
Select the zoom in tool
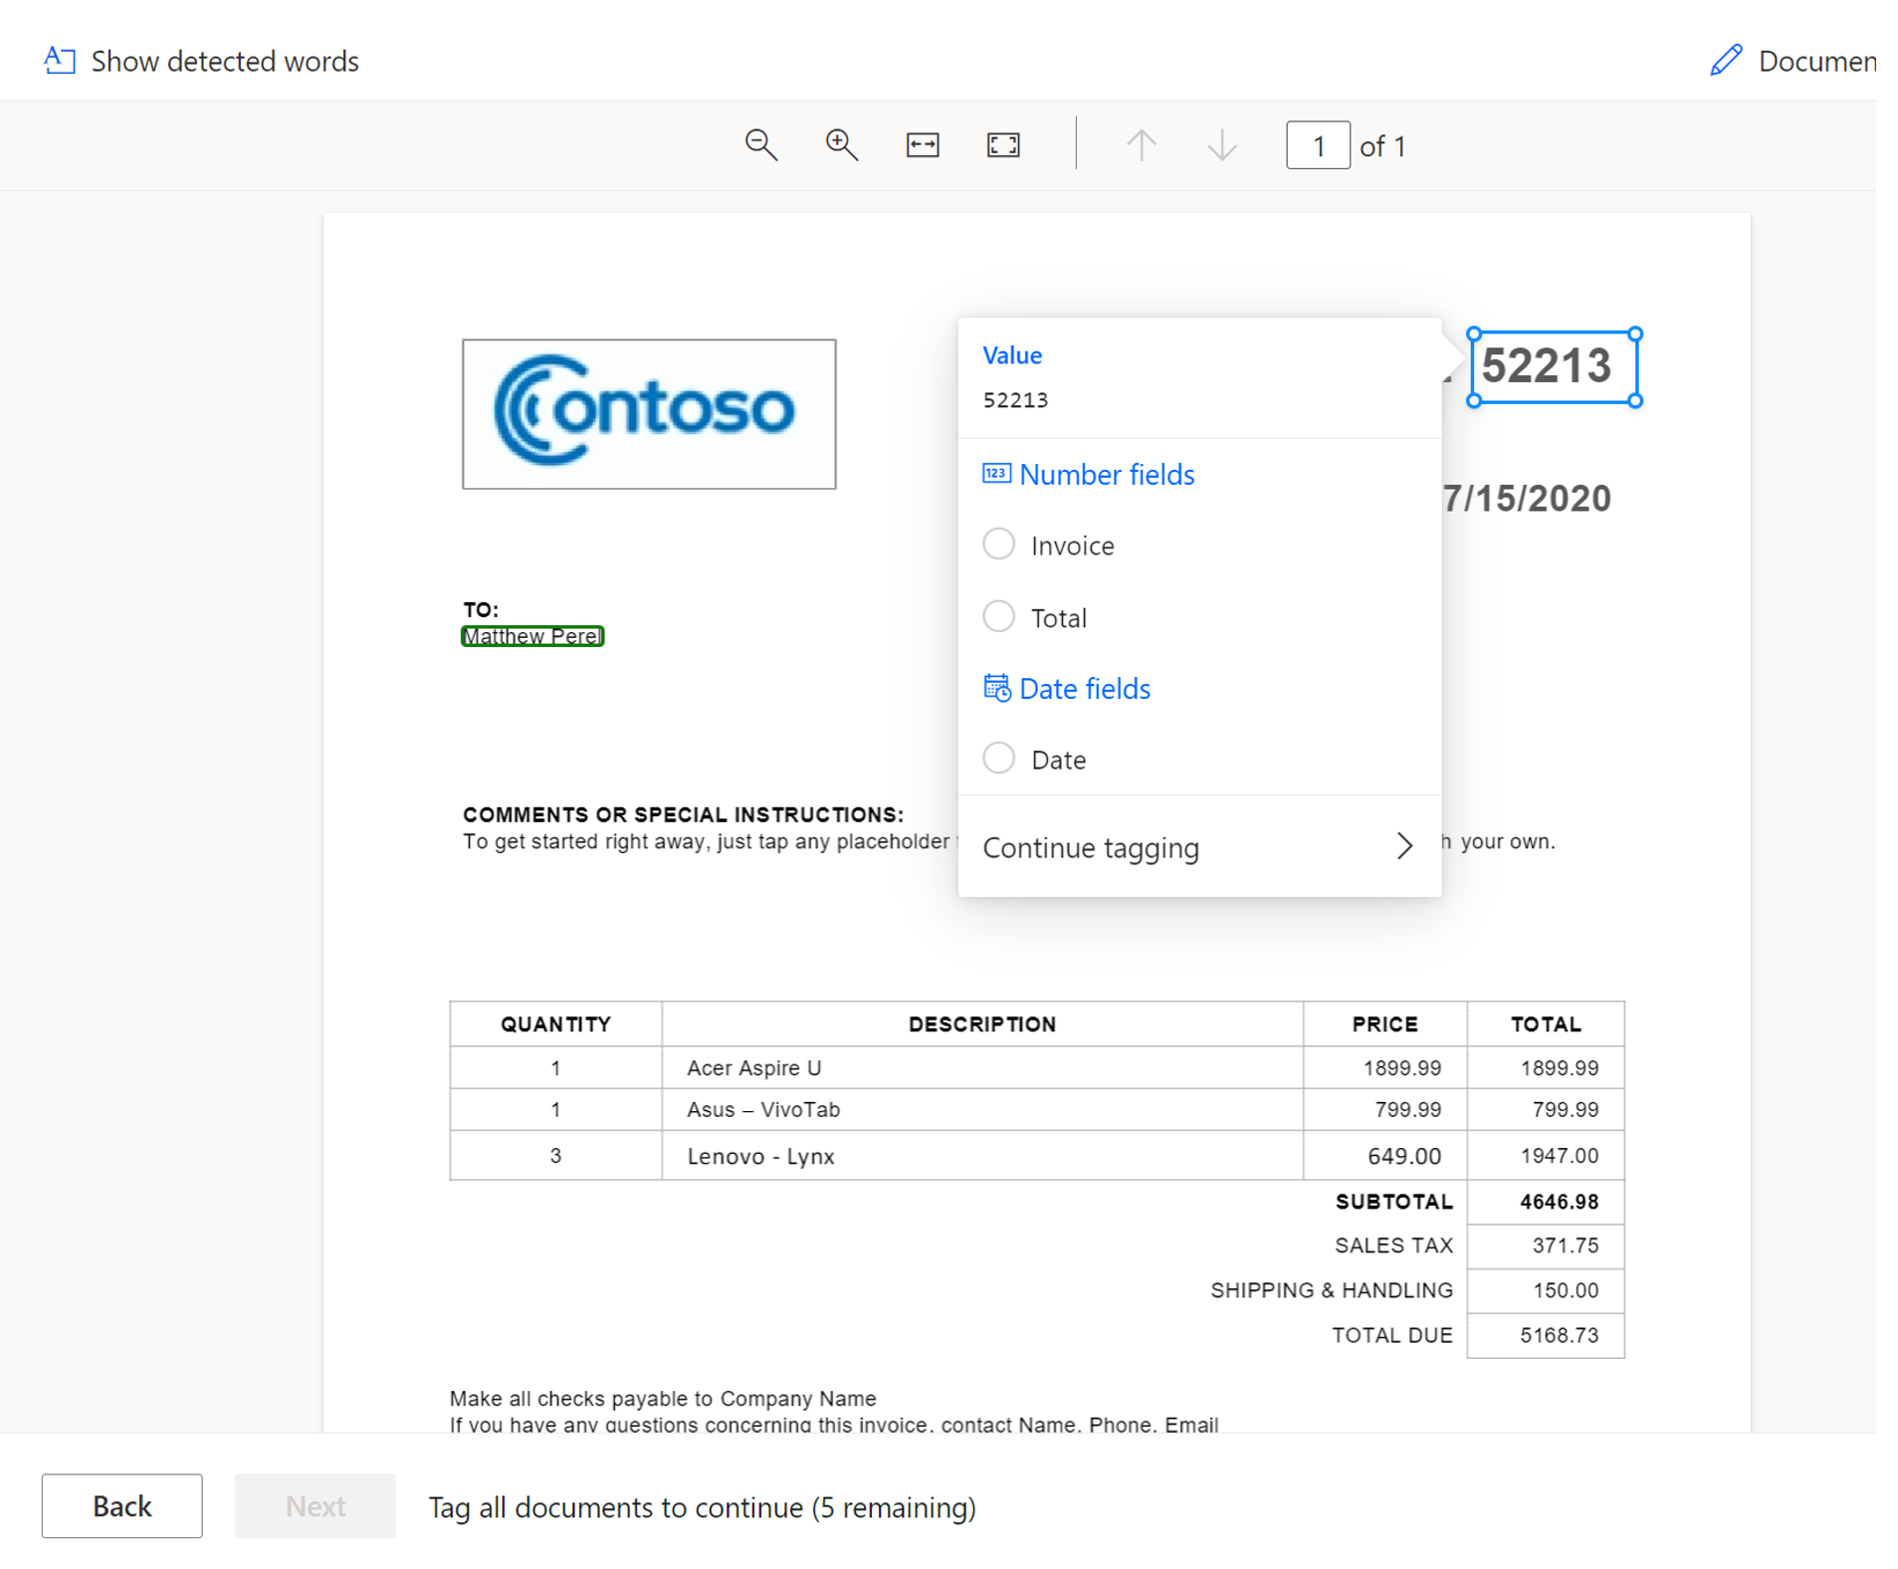[x=841, y=145]
